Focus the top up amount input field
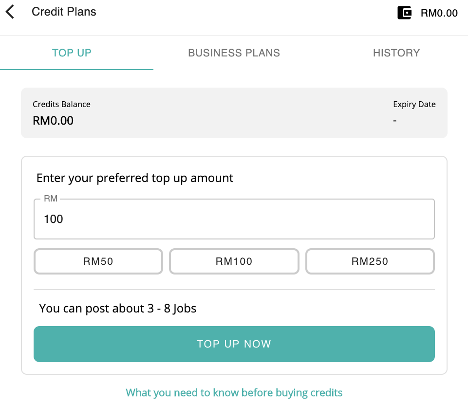This screenshot has height=403, width=468. tap(234, 219)
